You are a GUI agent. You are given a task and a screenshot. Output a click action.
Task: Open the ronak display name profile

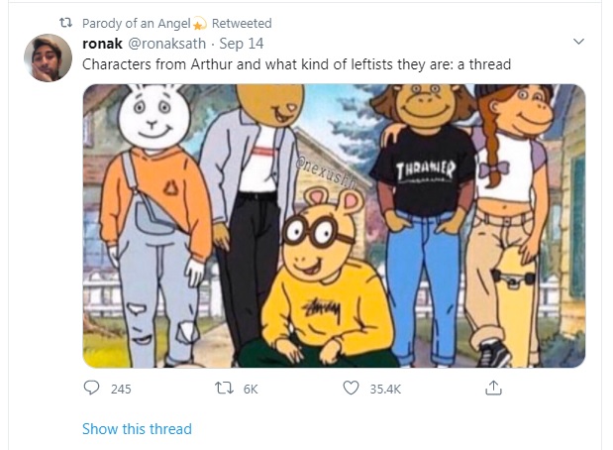(102, 44)
